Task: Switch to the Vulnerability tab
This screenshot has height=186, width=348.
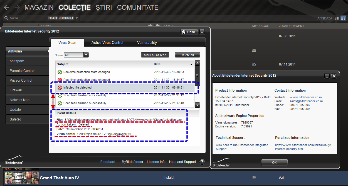Action: click(x=147, y=42)
